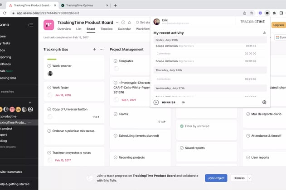286x190 pixels.
Task: Open the Overview tab
Action: click(x=64, y=29)
